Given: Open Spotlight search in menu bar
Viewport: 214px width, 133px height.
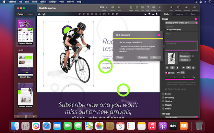Looking at the screenshot, I should click(x=196, y=2).
